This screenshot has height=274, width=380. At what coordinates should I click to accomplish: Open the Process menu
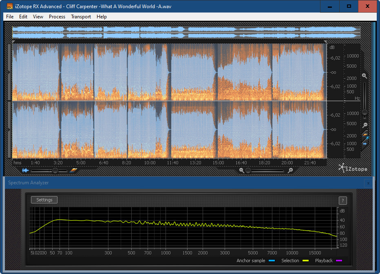click(x=57, y=17)
